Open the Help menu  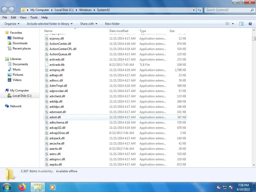44,17
